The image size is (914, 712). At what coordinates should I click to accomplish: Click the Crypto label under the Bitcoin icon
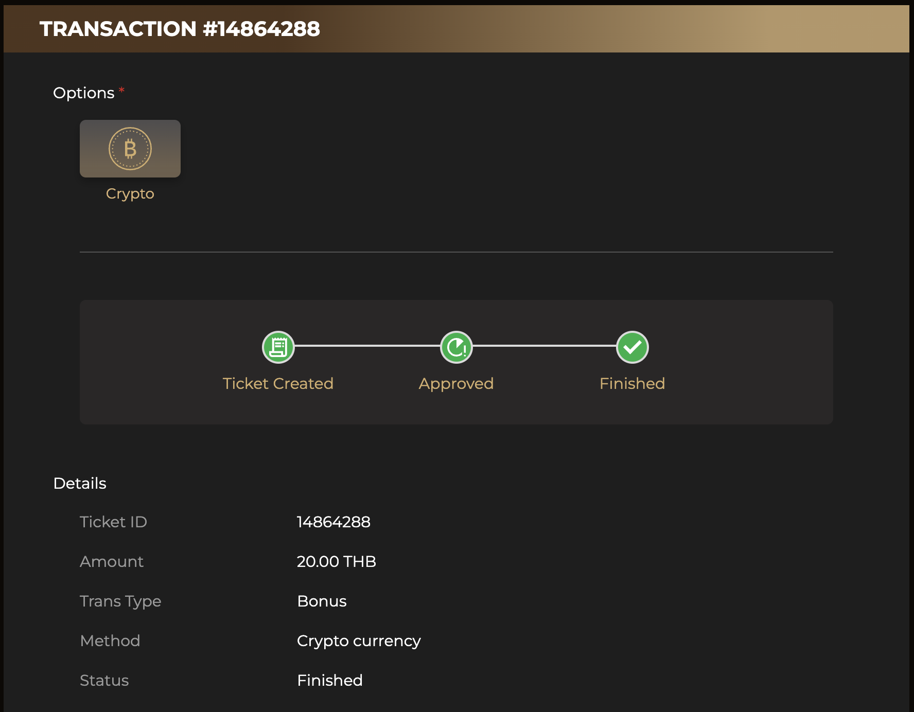[130, 194]
